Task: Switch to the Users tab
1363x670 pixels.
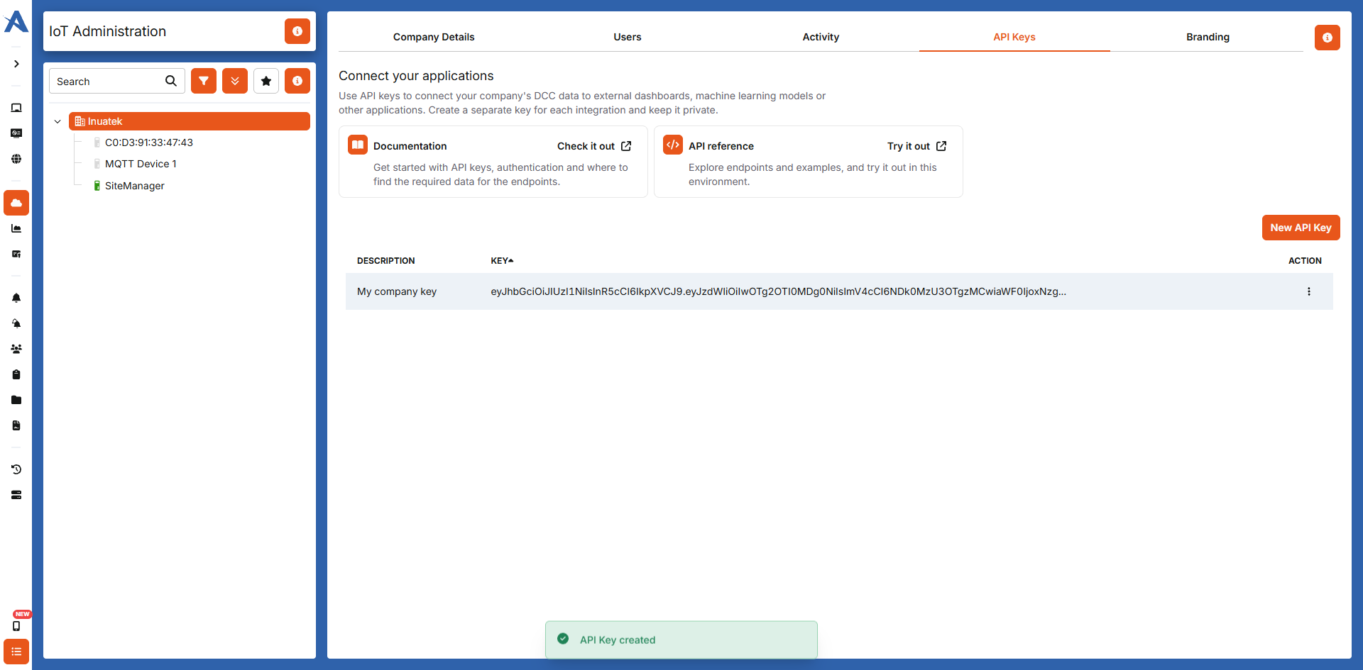Action: coord(628,37)
